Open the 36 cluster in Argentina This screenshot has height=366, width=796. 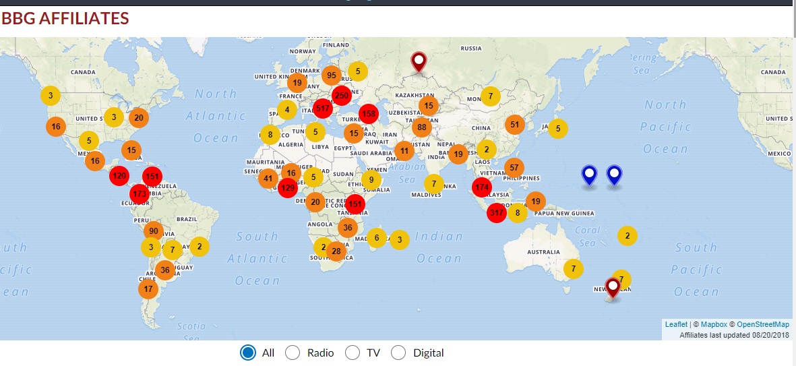point(165,270)
